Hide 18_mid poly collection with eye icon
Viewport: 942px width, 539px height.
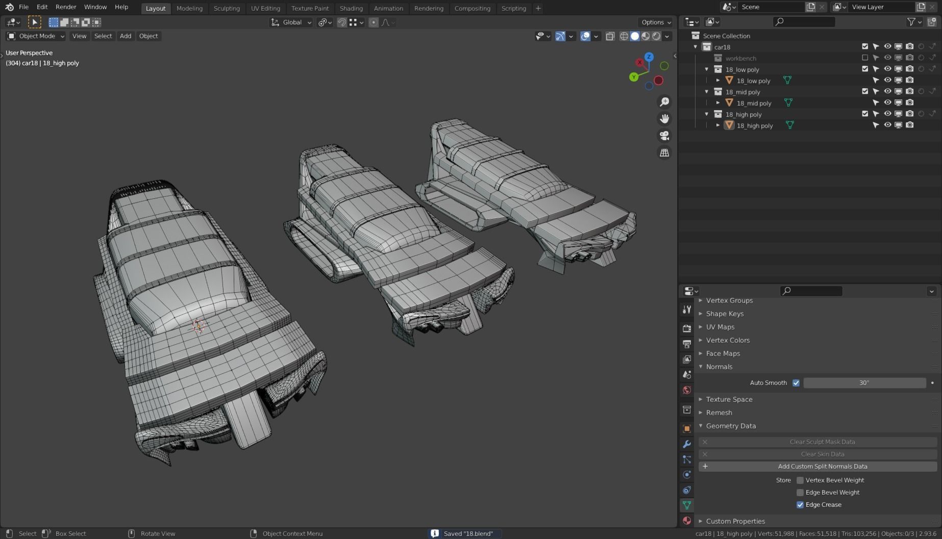[x=887, y=92]
